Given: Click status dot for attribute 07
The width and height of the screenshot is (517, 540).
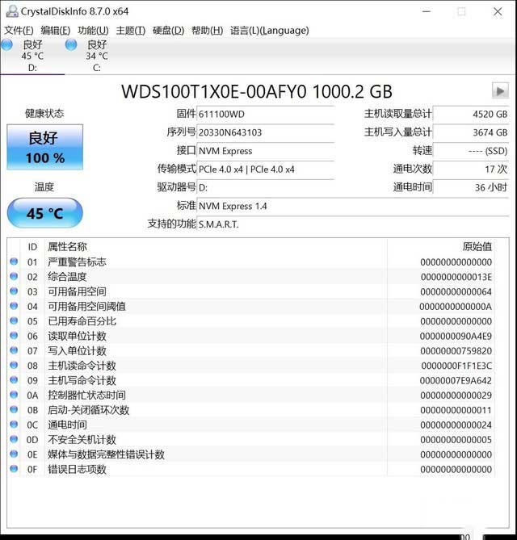Looking at the screenshot, I should coord(14,350).
